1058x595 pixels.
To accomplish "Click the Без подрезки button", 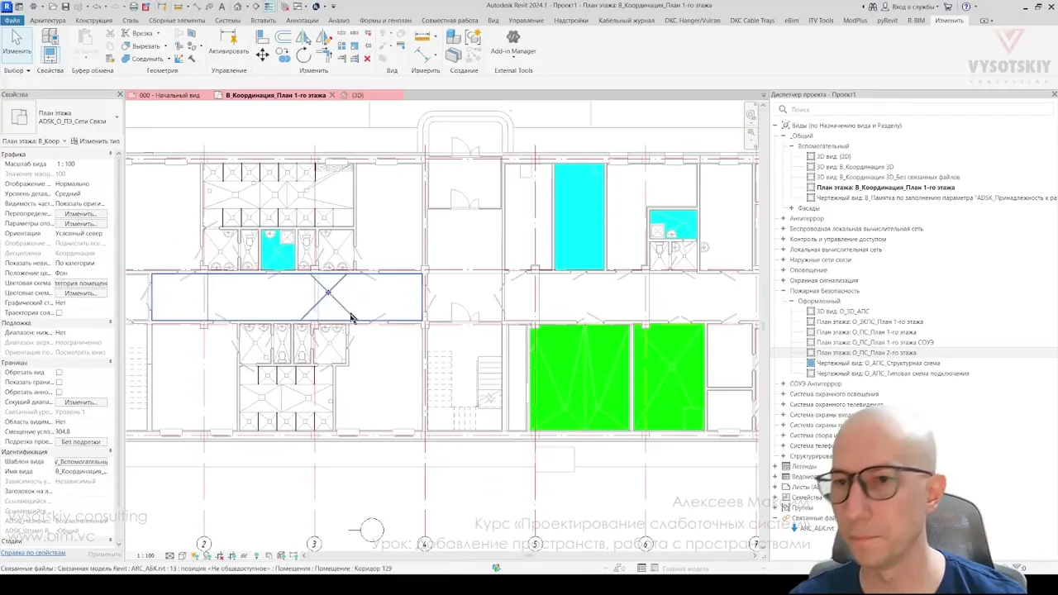I will 81,442.
